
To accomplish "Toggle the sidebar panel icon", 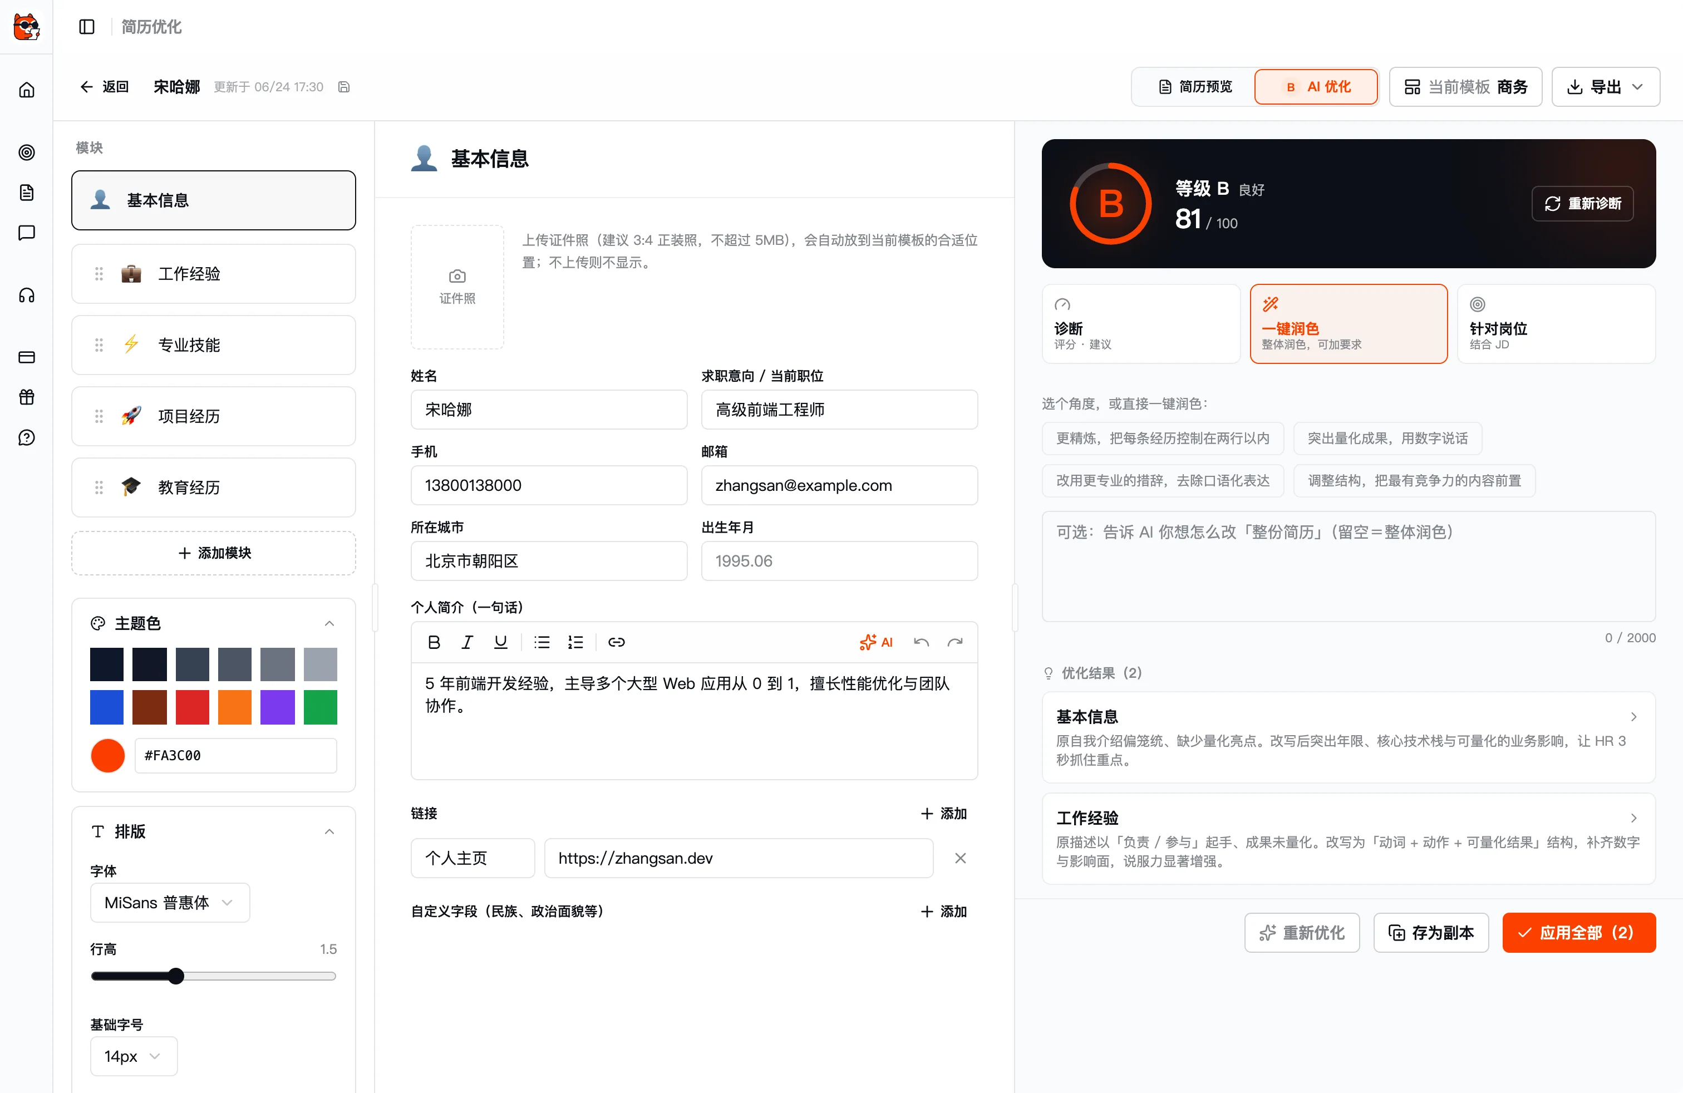I will click(87, 27).
